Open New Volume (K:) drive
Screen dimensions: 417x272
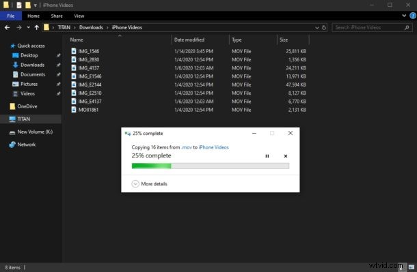[35, 132]
